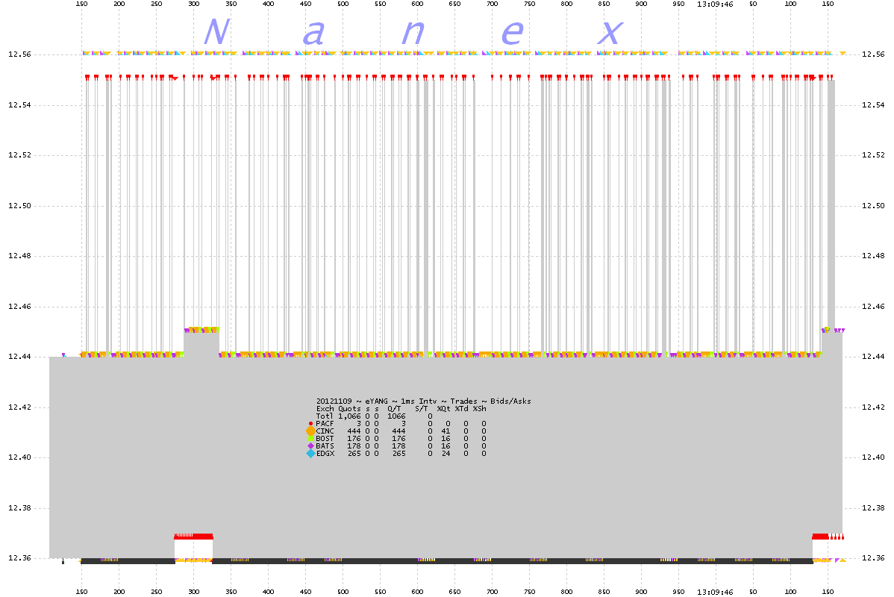Click the blue EDGX legend diamond
Screen dimensions: 894x597
(x=310, y=453)
